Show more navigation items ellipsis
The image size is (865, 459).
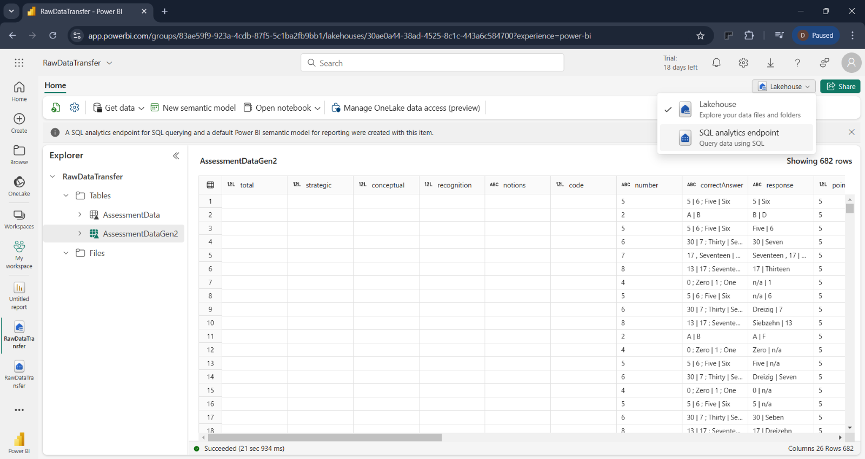(19, 410)
